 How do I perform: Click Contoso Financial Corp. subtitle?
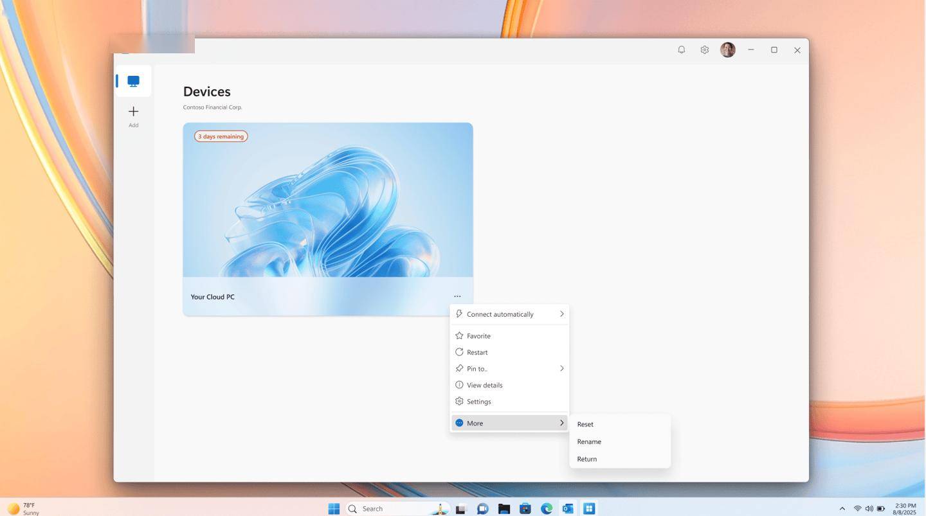point(213,107)
